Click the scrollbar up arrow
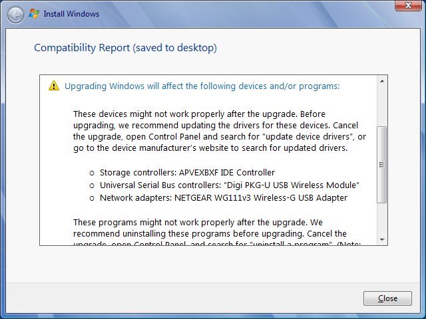The height and width of the screenshot is (319, 426). pyautogui.click(x=382, y=81)
